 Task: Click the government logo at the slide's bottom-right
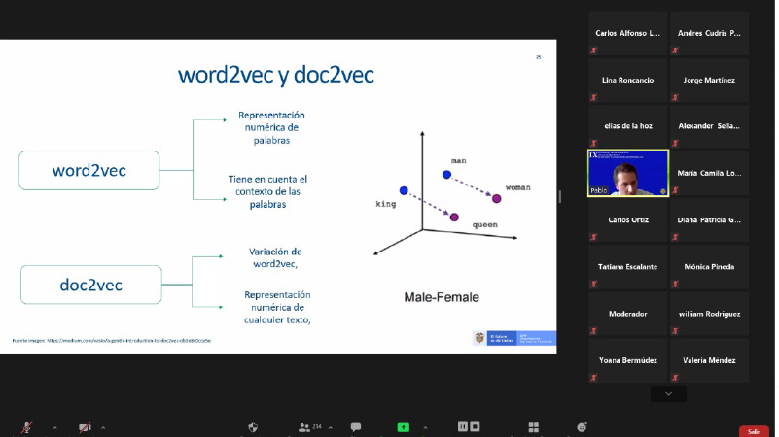tap(514, 338)
